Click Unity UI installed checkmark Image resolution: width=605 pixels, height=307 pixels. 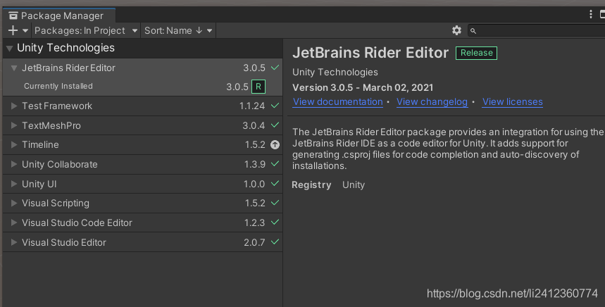pos(275,184)
